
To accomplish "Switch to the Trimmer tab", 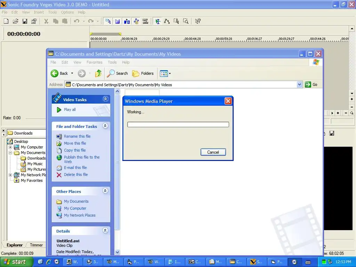I will pos(36,245).
